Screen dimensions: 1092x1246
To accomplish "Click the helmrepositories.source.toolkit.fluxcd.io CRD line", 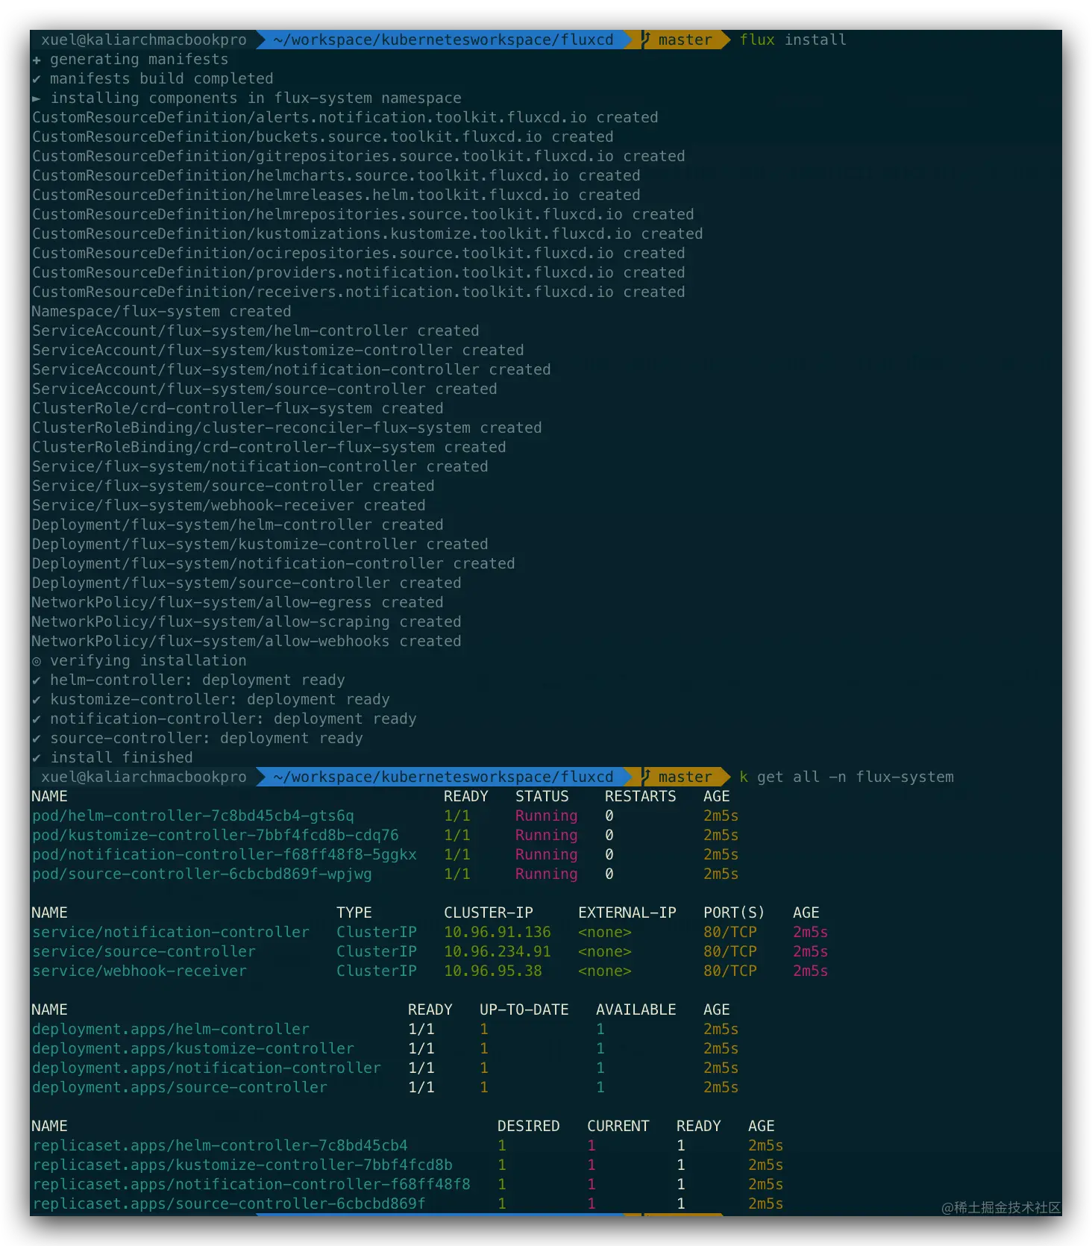I will coord(363,214).
